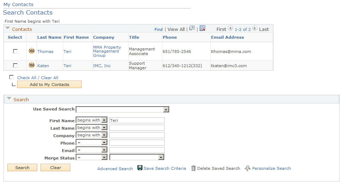Viewport: 342px width, 184px height.
Task: Click the View All link
Action: (176, 29)
